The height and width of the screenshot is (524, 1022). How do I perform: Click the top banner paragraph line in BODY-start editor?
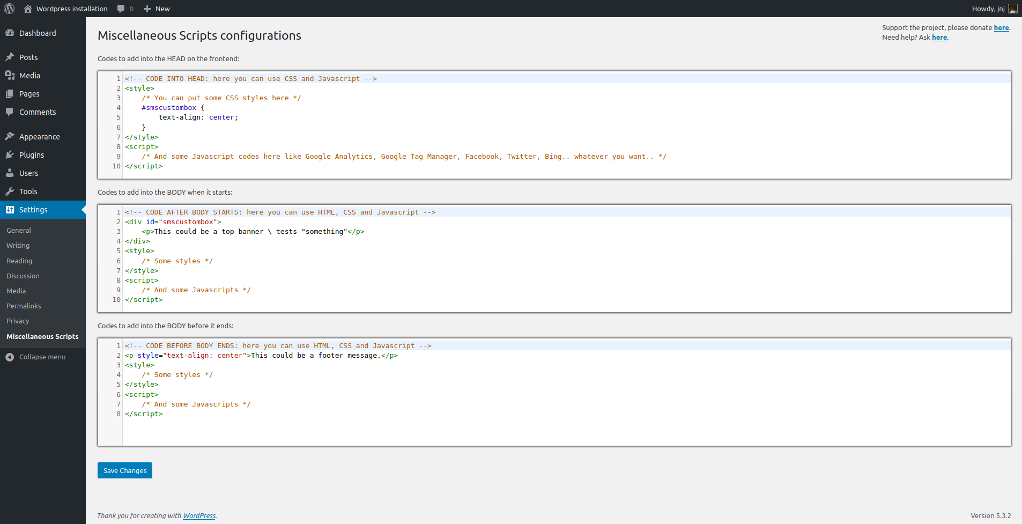coord(253,231)
